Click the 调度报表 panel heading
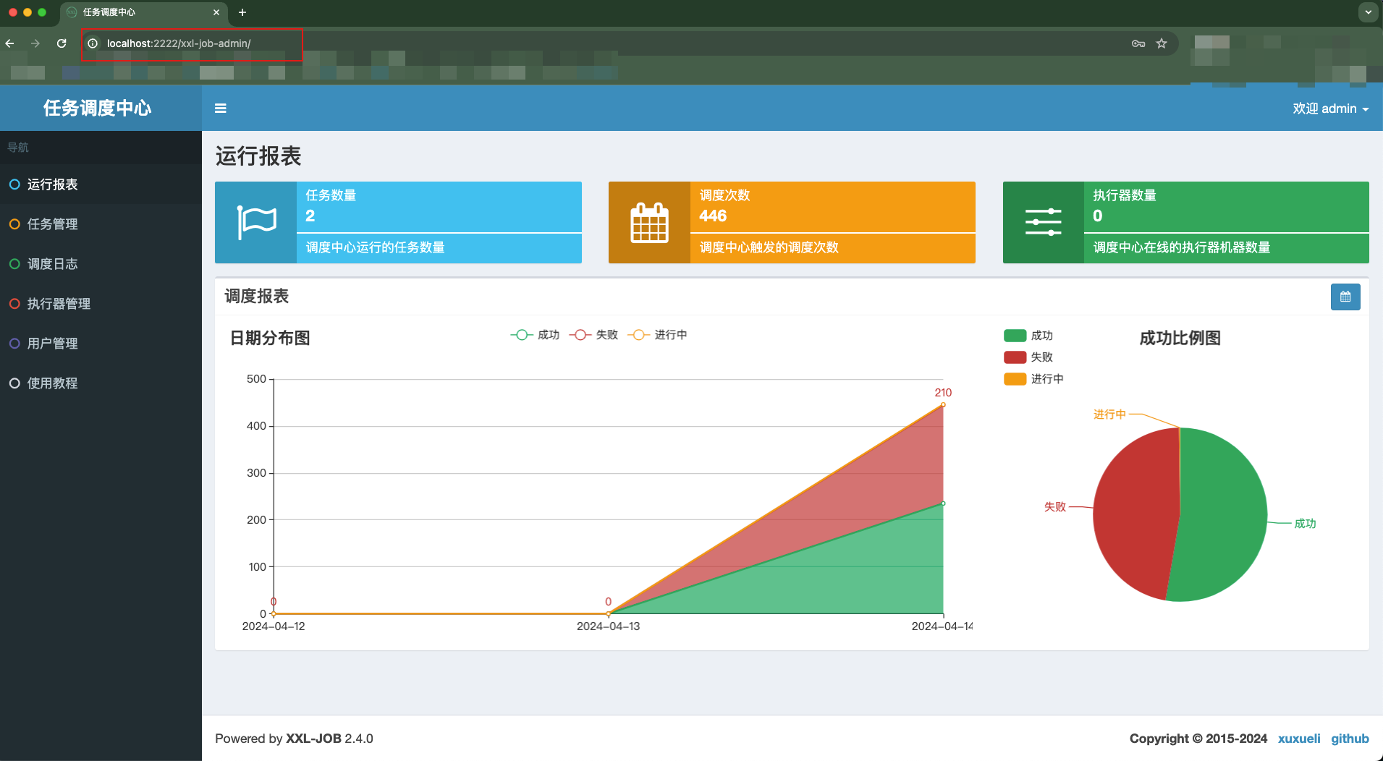Screen dimensions: 1383x761 [x=257, y=296]
